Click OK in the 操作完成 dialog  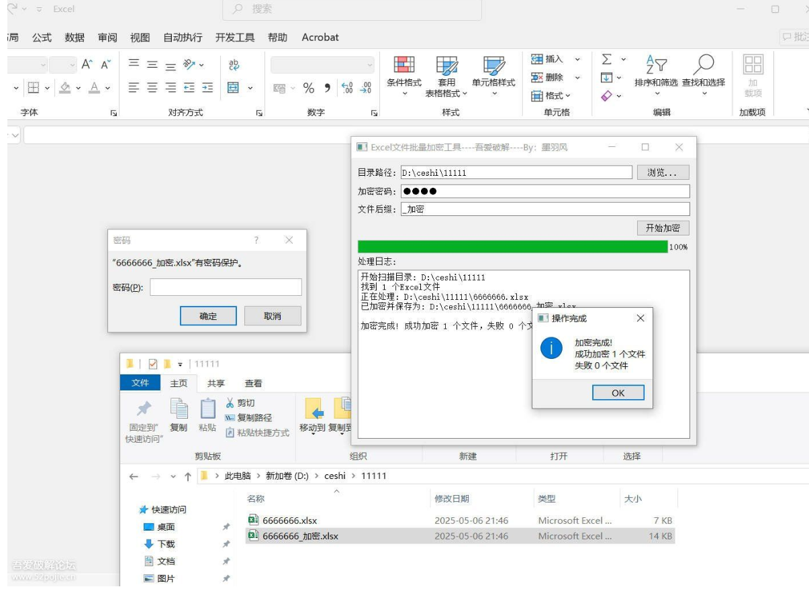coord(618,393)
